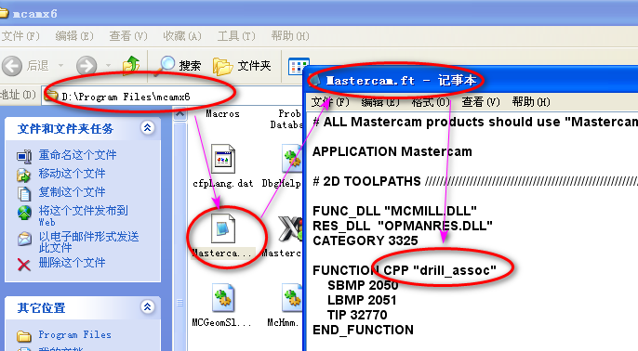Viewport: 638px width, 351px height.
Task: Click the publish to Web globe icon
Action: click(24, 213)
